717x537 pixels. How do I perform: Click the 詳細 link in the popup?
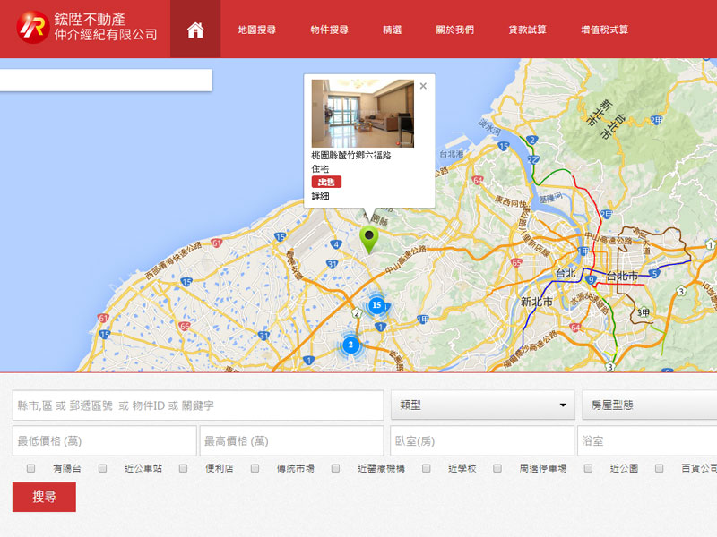(x=320, y=196)
